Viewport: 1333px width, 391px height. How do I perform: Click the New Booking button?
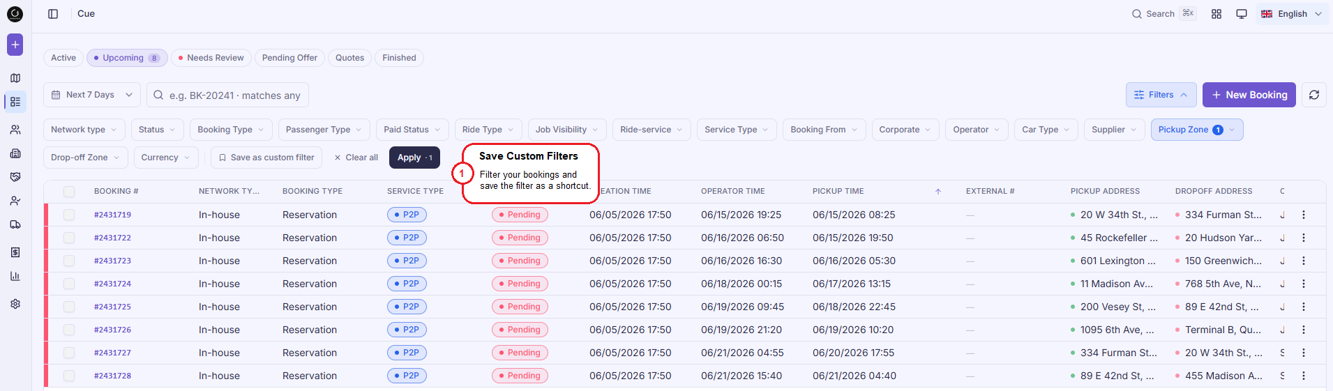tap(1249, 95)
